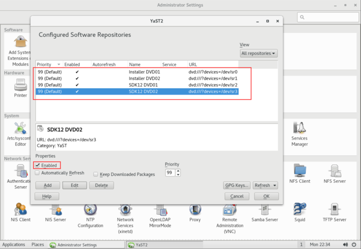Viewport: 361px width, 249px height.
Task: Open the TFTP Server module
Action: (335, 209)
